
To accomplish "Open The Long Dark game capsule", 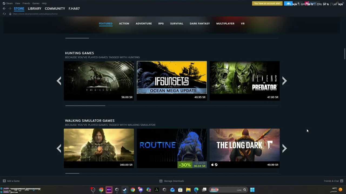I will [x=245, y=148].
